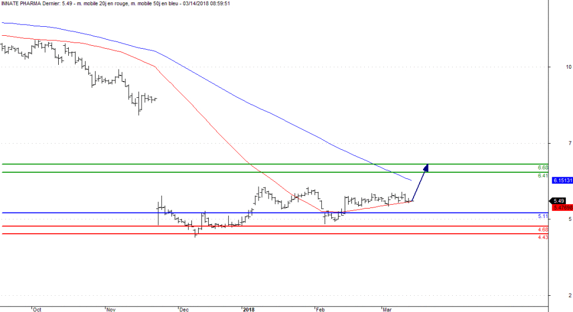573x312 pixels.
Task: Click the 6.68 green resistance label
Action: (542, 167)
